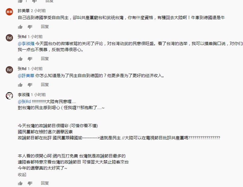This screenshot has height=187, width=243.
Task: Open 李淑蘋's channel name link
Action: click(24, 95)
